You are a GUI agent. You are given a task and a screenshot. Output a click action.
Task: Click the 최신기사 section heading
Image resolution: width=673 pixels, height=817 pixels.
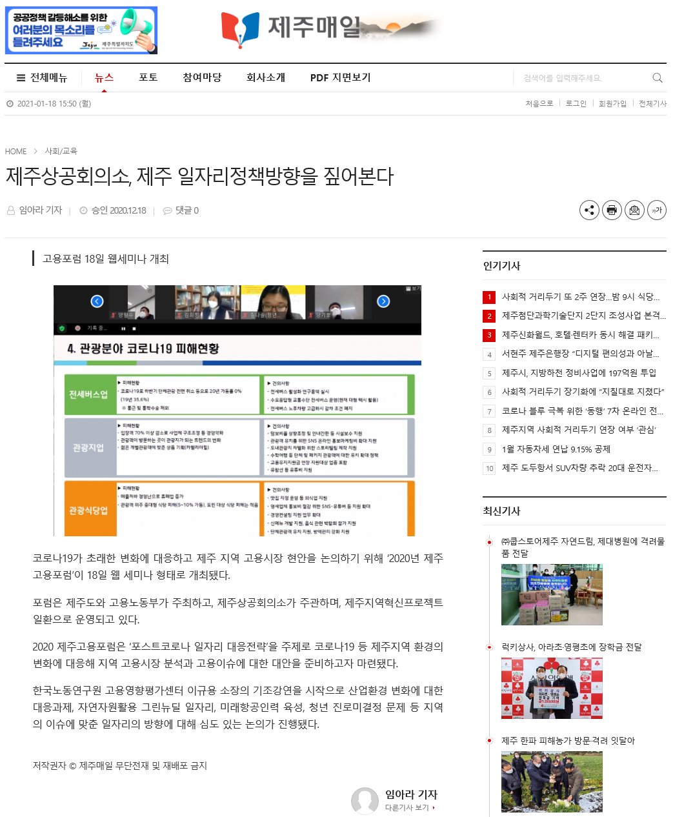[x=501, y=511]
